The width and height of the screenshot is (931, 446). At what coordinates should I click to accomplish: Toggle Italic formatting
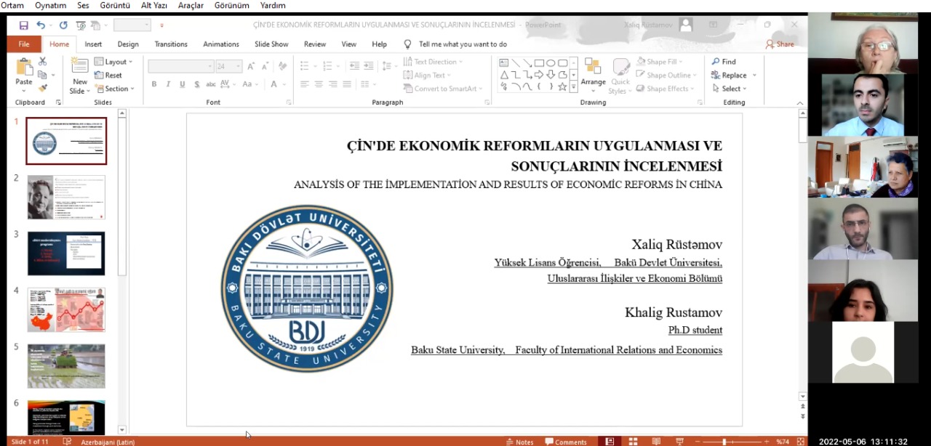click(168, 84)
